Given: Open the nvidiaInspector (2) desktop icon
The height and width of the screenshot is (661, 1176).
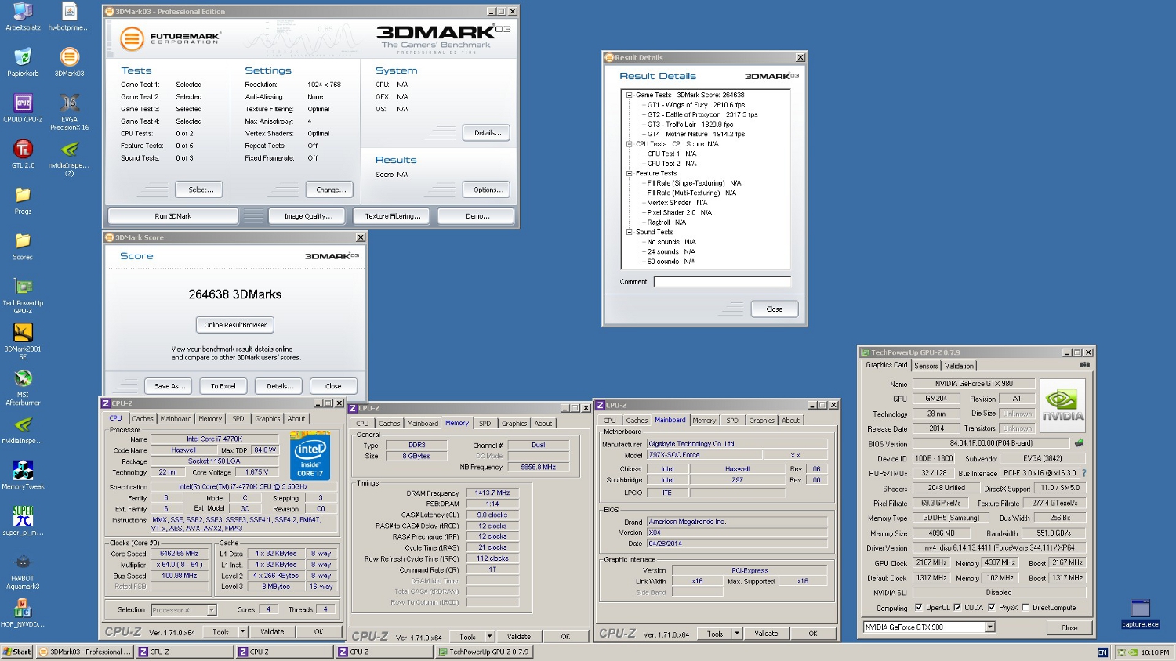Looking at the screenshot, I should (69, 157).
